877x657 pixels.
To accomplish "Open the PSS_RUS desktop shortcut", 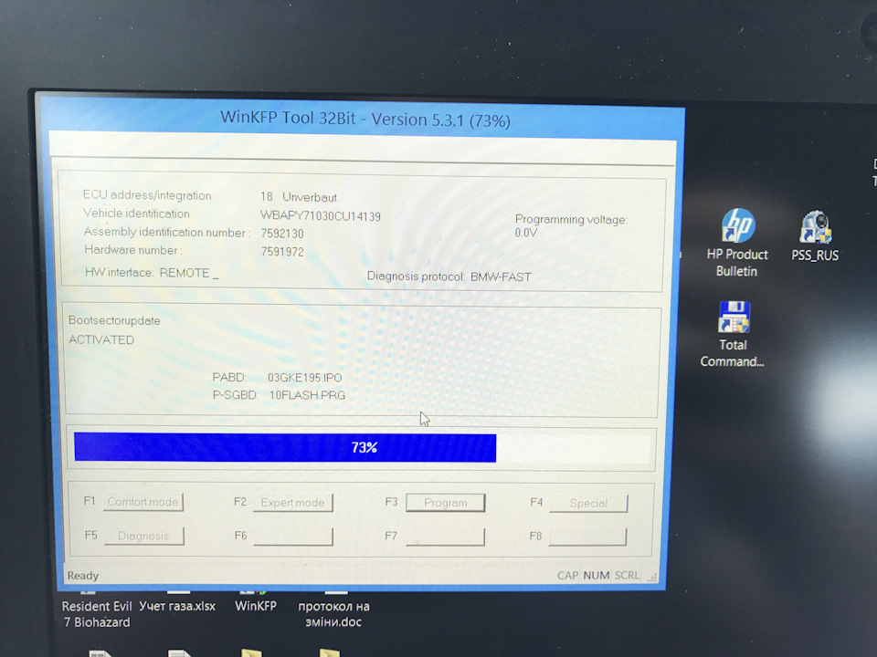I will pyautogui.click(x=814, y=235).
